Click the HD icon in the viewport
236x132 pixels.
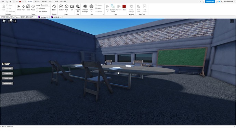(15, 21)
